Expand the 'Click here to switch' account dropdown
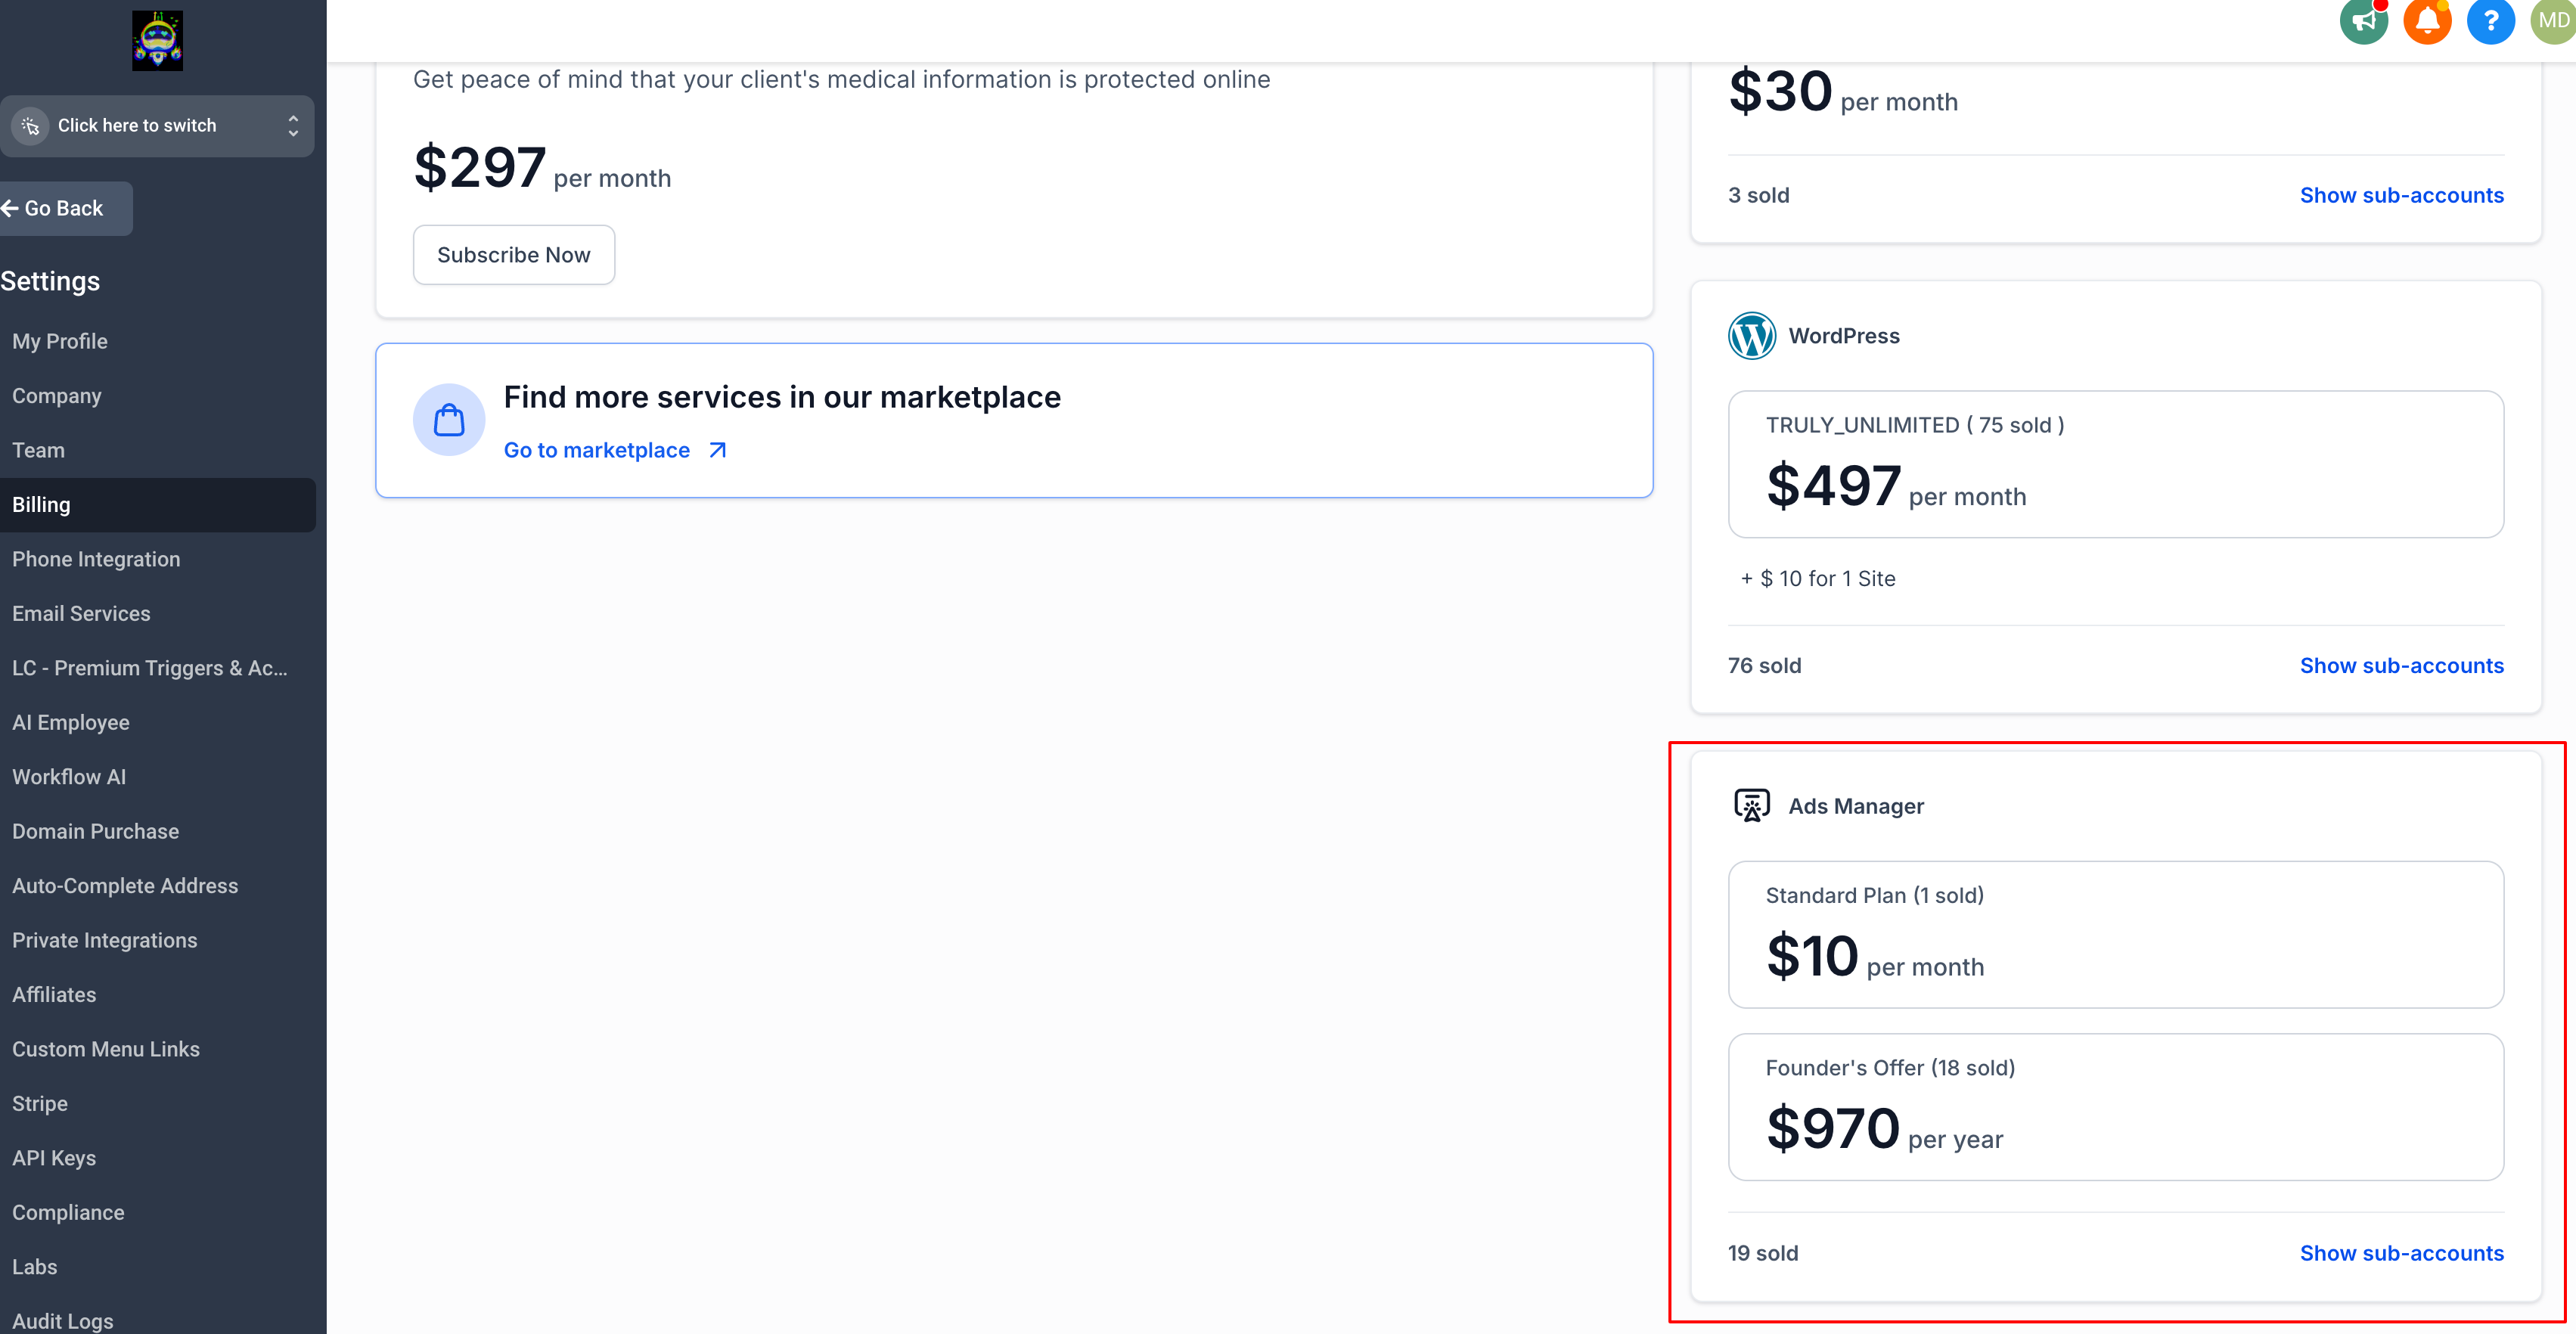The width and height of the screenshot is (2576, 1334). 157,126
